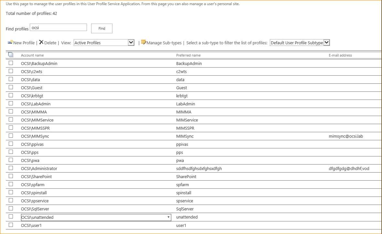
Task: Check the OCSI\LabAdmin row checkbox
Action: [x=11, y=103]
